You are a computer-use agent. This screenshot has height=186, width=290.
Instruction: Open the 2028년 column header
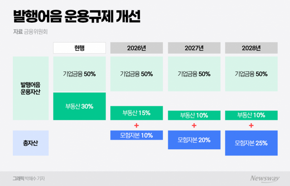click(251, 48)
